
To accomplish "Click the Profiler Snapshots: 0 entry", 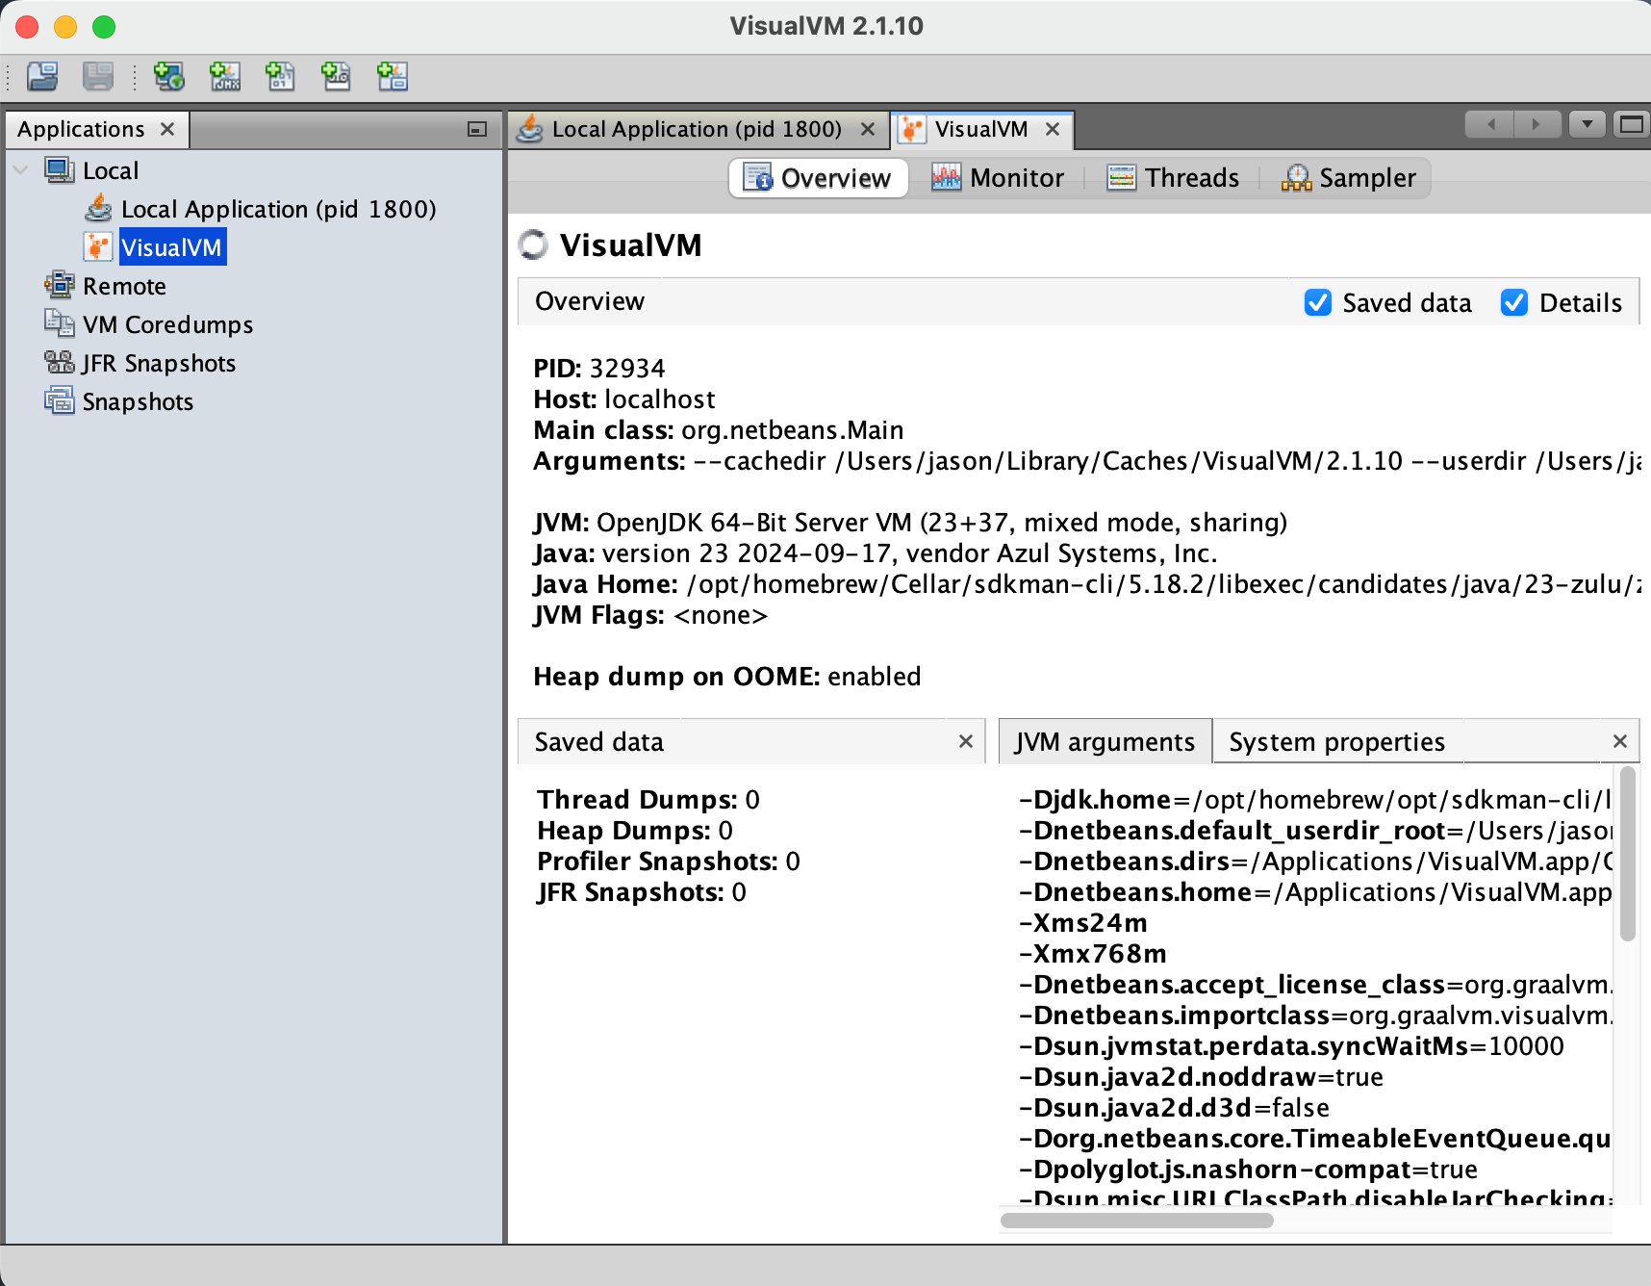I will tap(669, 862).
